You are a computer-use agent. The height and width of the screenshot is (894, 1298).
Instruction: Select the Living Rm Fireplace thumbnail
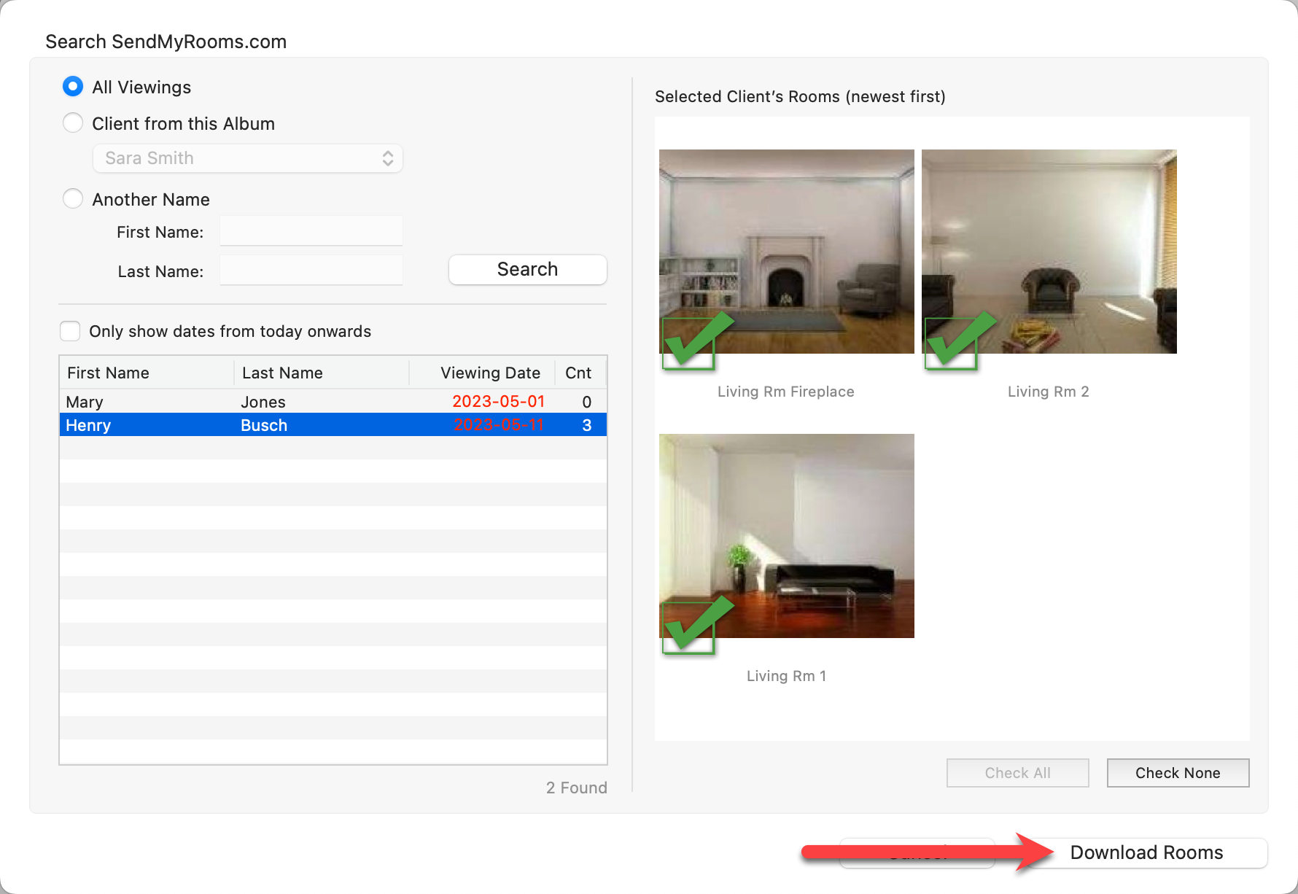786,241
